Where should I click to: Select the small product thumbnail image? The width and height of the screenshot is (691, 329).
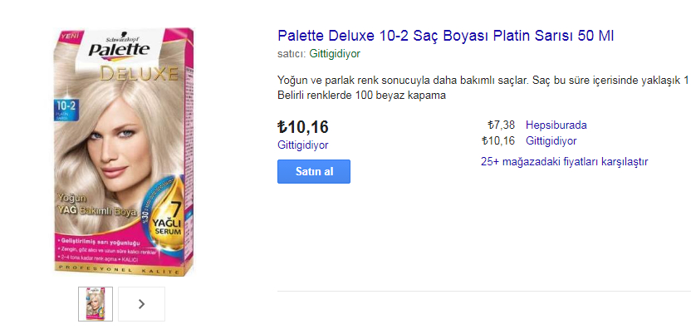click(x=96, y=304)
